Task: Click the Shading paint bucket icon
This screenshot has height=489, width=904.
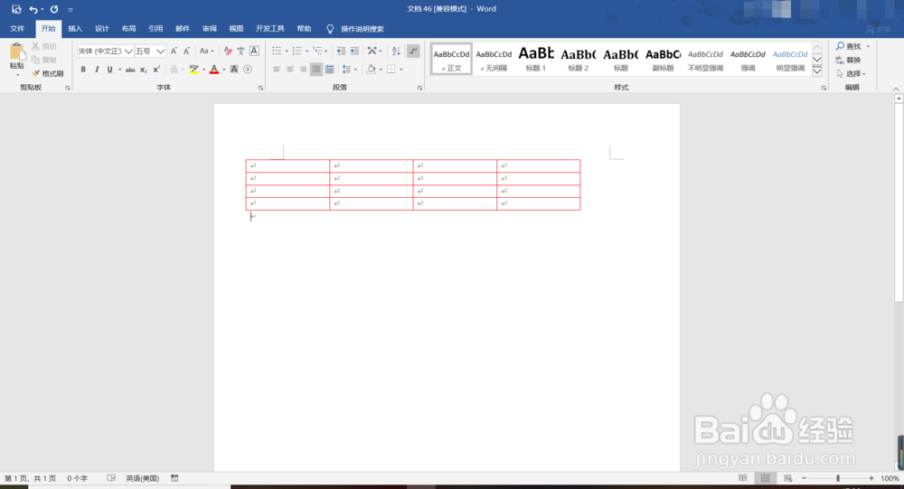Action: [x=372, y=70]
